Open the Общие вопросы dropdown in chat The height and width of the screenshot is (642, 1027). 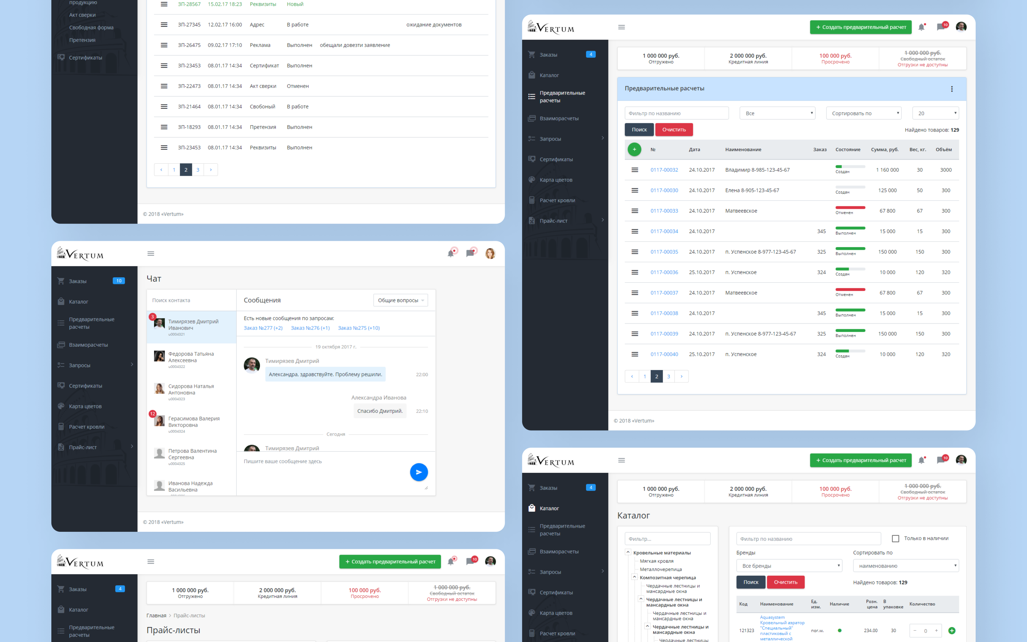[400, 300]
